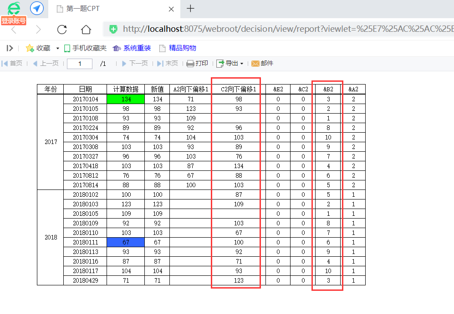Click date cell 20170224
Viewport: 454px width, 314px height.
tap(85, 128)
